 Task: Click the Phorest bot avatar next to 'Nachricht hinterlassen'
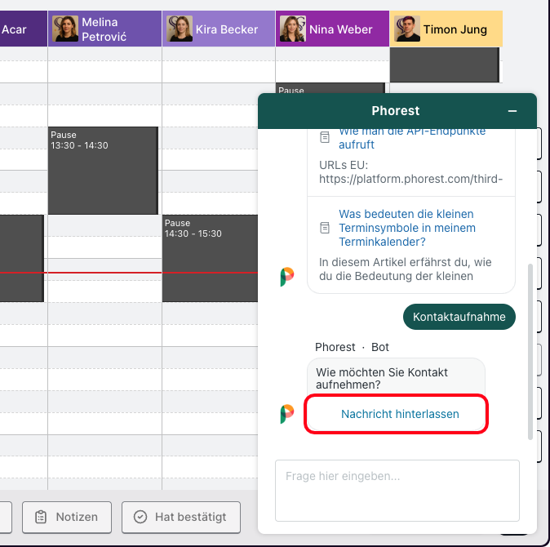tap(287, 414)
